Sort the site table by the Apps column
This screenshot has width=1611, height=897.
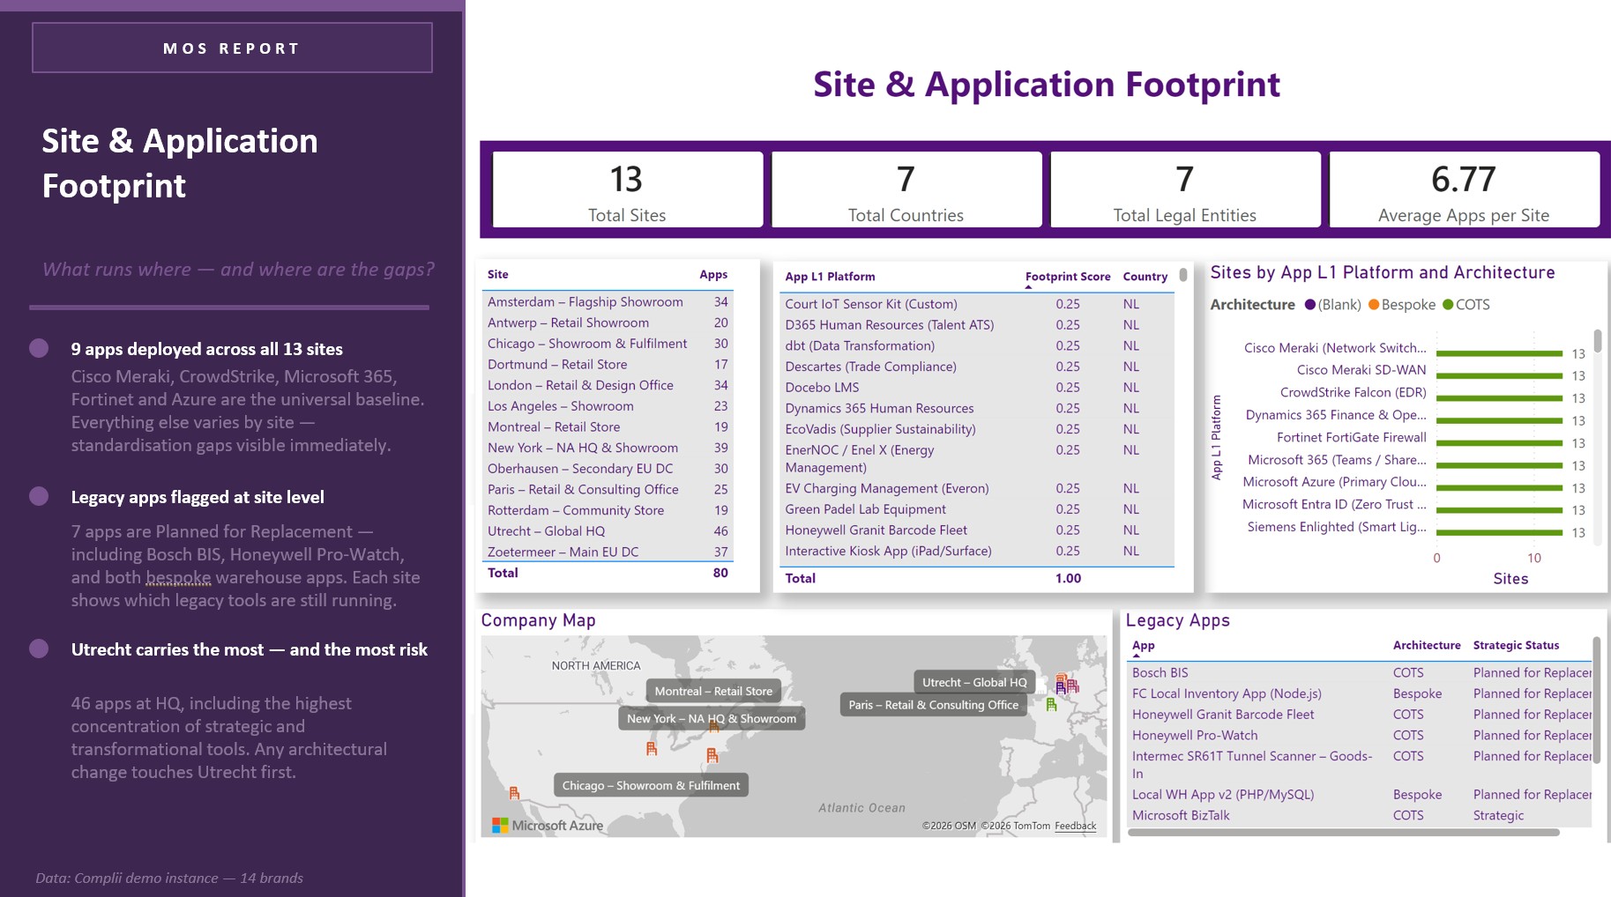pos(713,274)
